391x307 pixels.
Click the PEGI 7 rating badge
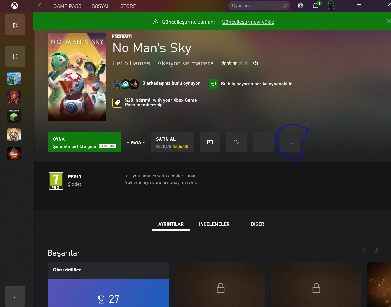[x=56, y=181]
